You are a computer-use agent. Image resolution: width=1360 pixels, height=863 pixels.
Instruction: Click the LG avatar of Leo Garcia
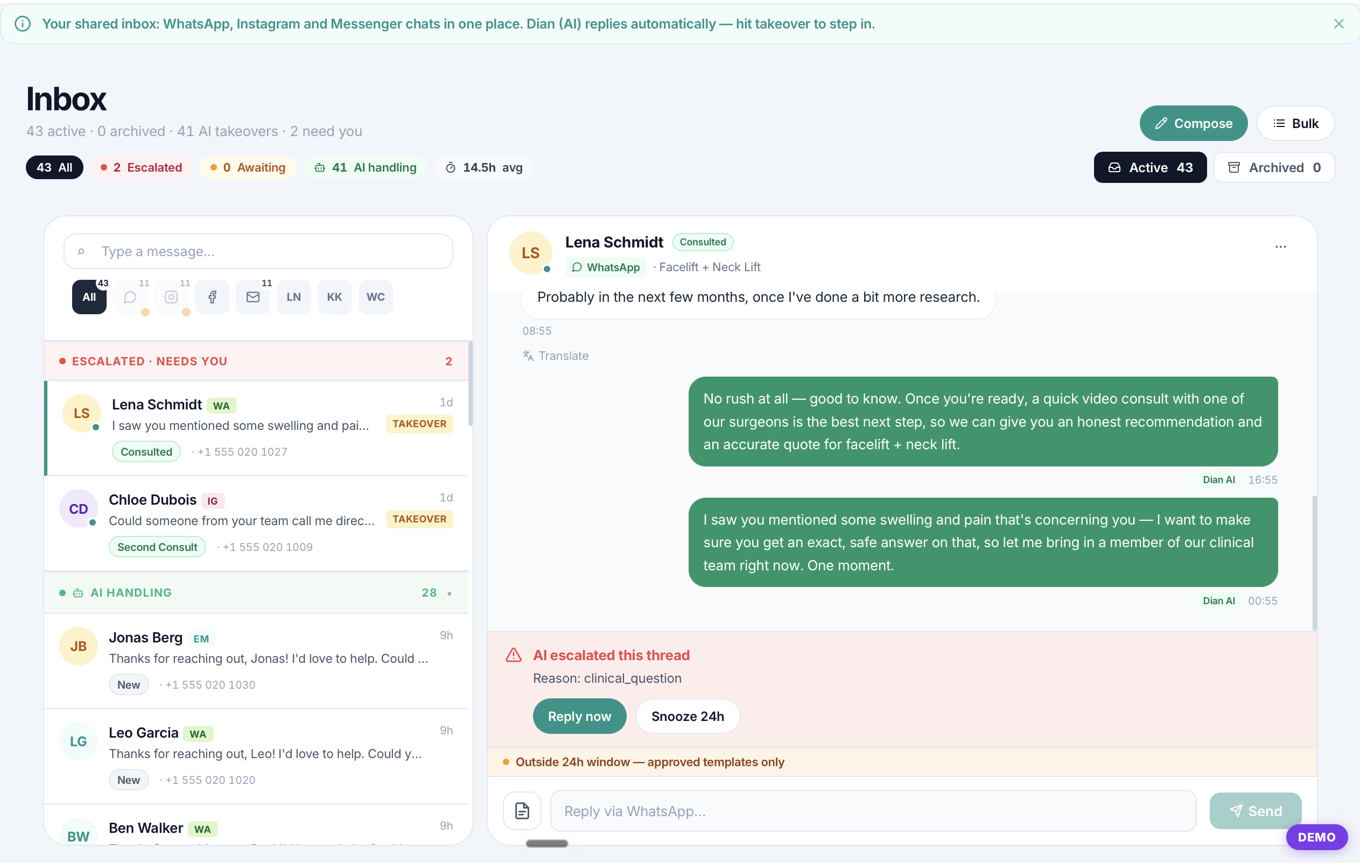pos(79,741)
